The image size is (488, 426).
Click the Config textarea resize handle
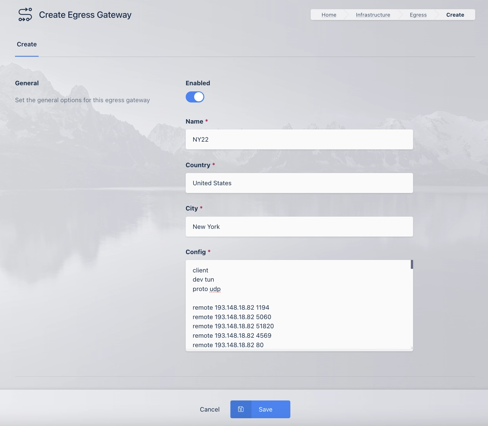(412, 348)
